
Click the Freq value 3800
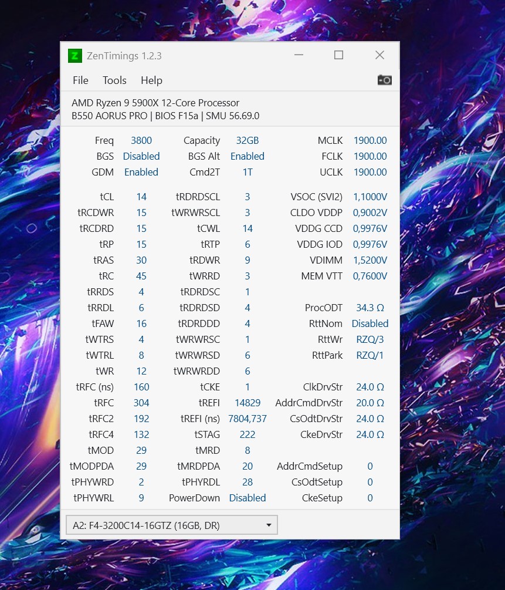[141, 140]
